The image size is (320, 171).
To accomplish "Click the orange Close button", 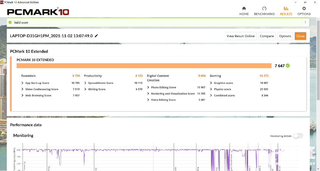I will tap(300, 36).
